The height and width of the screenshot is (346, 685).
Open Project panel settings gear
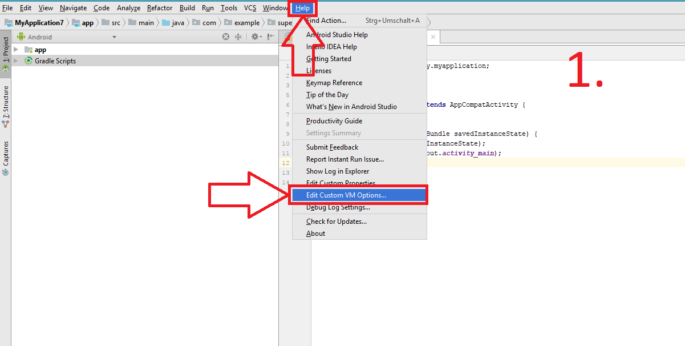(256, 37)
